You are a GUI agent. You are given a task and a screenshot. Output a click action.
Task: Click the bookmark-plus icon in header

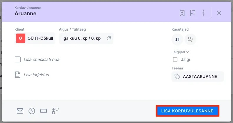[x=182, y=13]
